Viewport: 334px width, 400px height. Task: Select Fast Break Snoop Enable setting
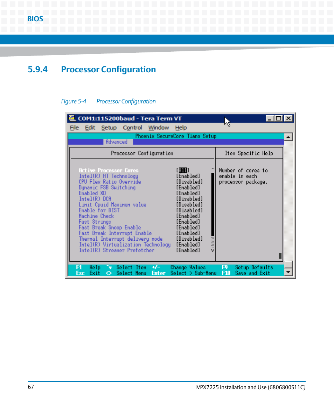pos(110,227)
